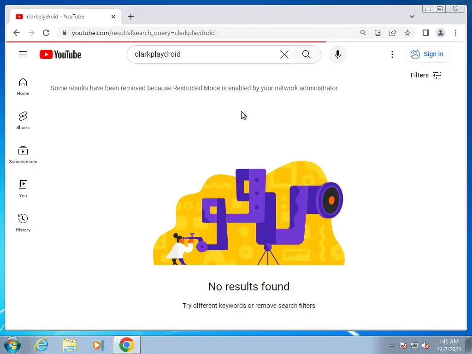Open the Chrome profile avatar menu

click(x=440, y=33)
